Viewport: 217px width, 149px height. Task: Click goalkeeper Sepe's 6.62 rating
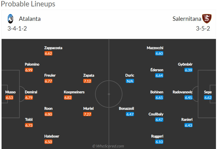click(208, 98)
